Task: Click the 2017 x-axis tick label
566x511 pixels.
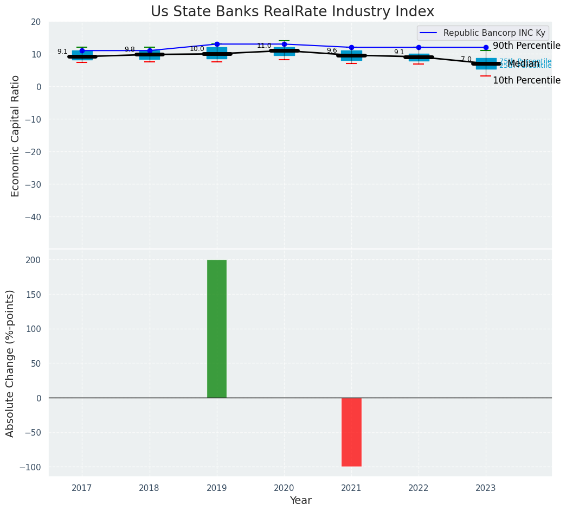Action: (x=82, y=488)
